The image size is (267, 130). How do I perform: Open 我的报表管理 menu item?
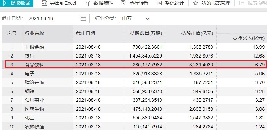(212, 3)
